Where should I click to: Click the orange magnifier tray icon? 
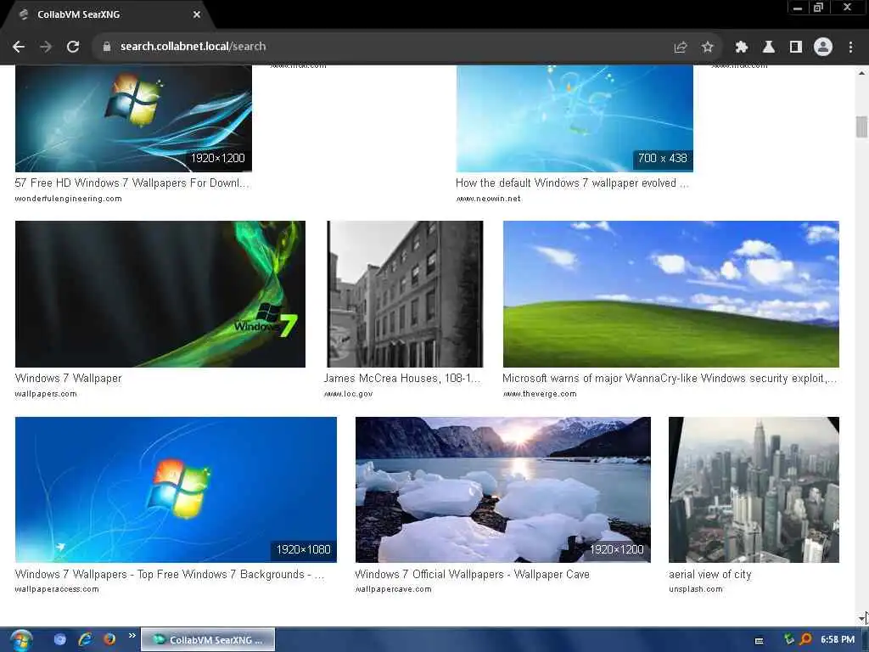pos(805,639)
